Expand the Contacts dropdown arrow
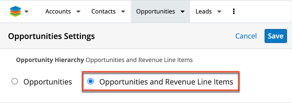 pyautogui.click(x=123, y=12)
